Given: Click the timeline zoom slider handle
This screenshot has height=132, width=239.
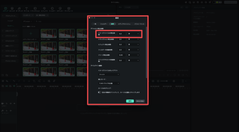Looking at the screenshot, I should [x=167, y=81].
